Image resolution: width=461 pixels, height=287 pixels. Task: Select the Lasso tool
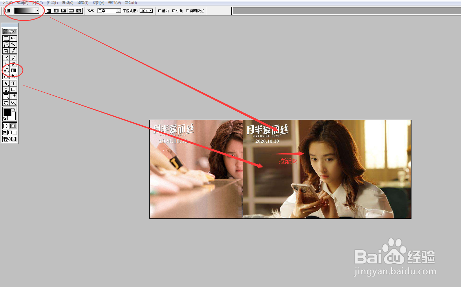(x=6, y=45)
